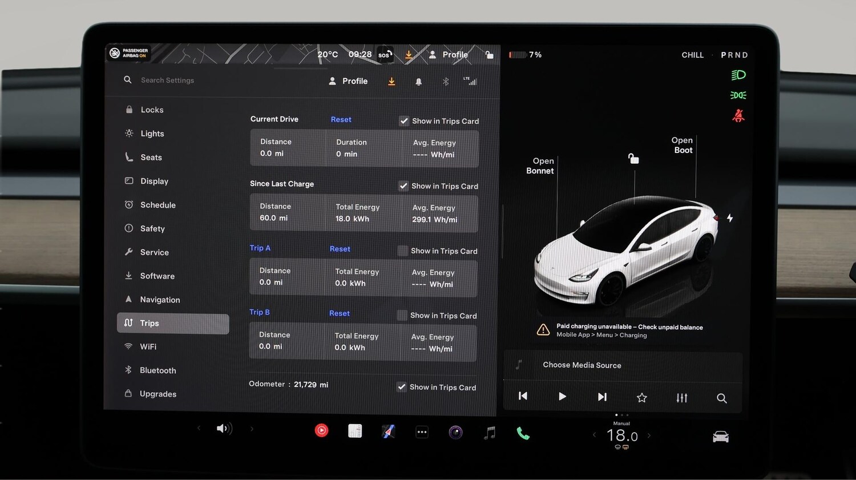Tap Open Boot on the car view
This screenshot has width=856, height=480.
683,145
